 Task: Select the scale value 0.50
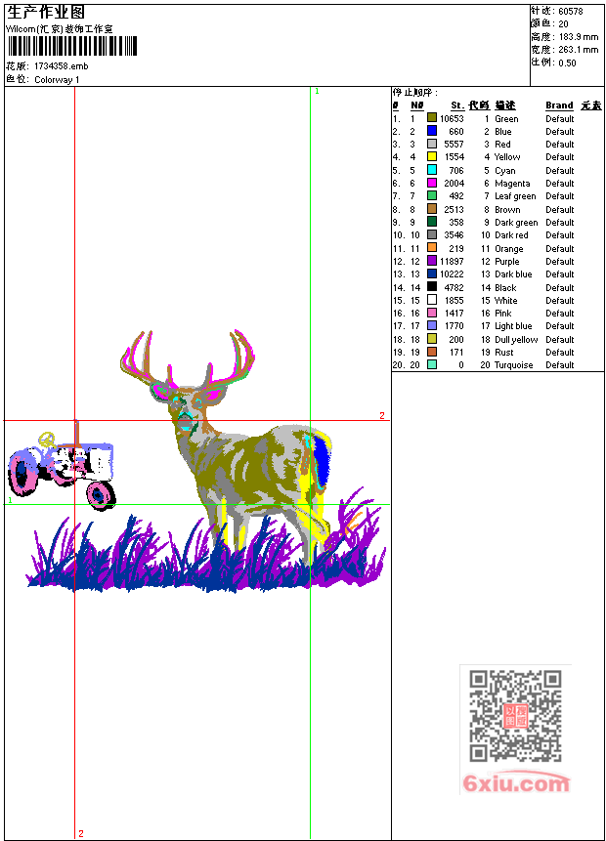[567, 63]
